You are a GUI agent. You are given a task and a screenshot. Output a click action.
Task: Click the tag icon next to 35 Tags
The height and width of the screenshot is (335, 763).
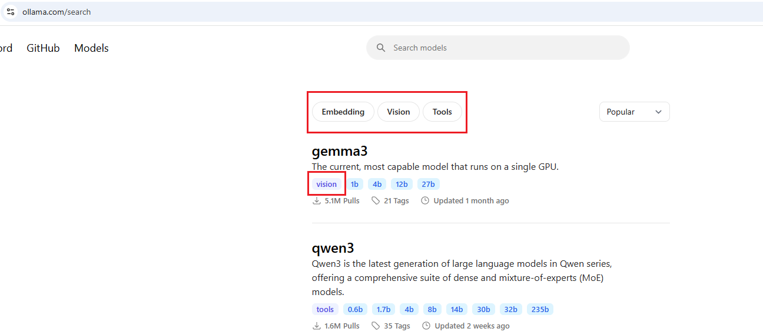376,326
